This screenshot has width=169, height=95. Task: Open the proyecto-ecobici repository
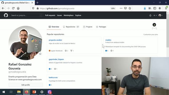click(x=55, y=40)
